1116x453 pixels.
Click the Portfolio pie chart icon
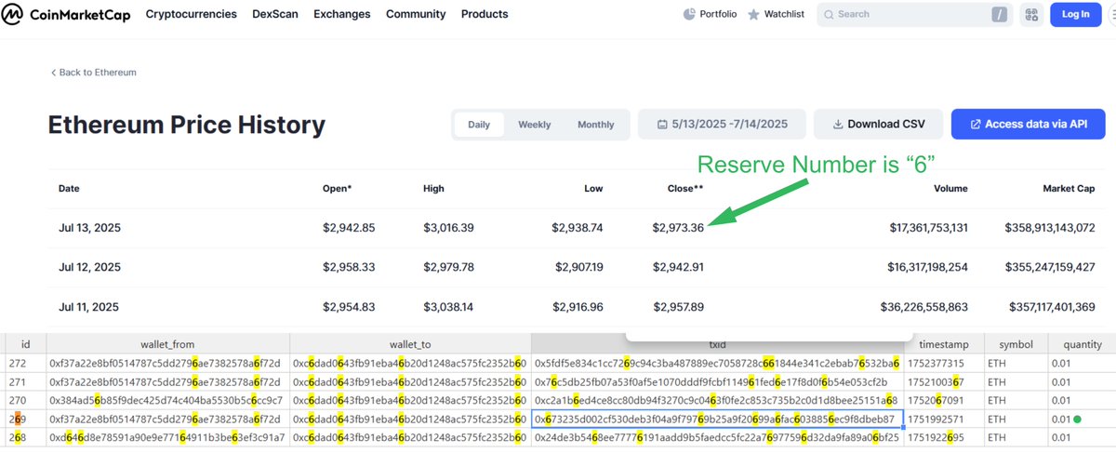[x=689, y=14]
